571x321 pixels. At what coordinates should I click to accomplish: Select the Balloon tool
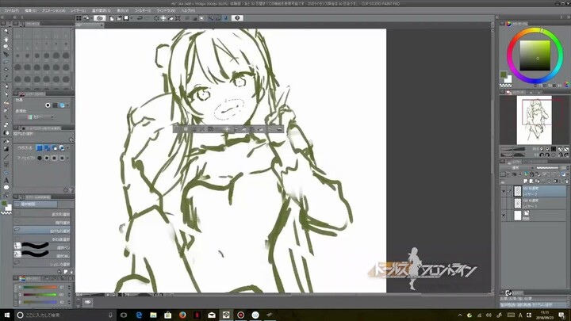[6, 187]
